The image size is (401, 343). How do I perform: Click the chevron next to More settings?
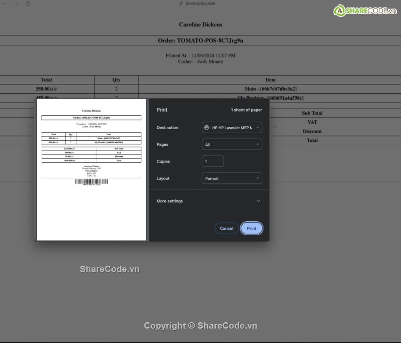click(x=258, y=201)
